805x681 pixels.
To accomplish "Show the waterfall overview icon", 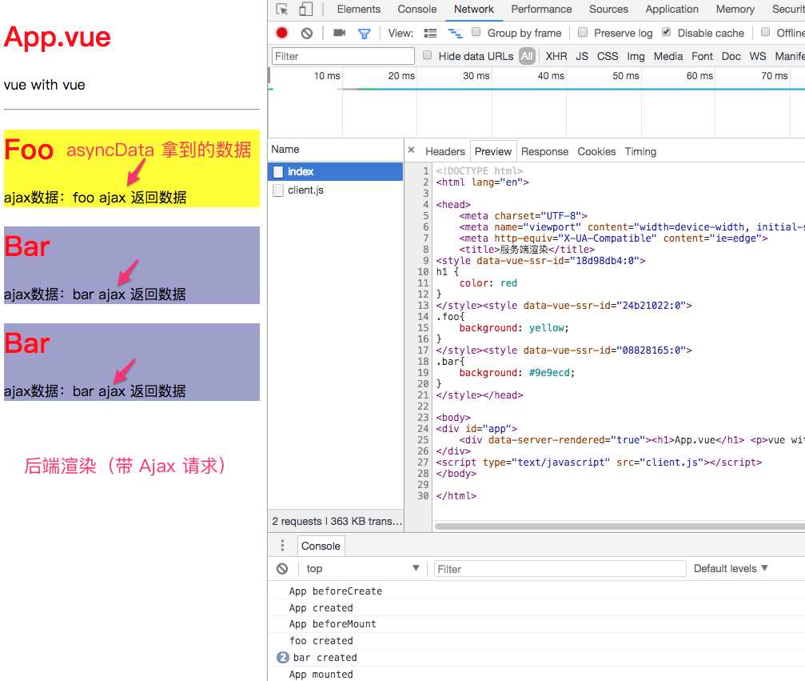I will [455, 34].
